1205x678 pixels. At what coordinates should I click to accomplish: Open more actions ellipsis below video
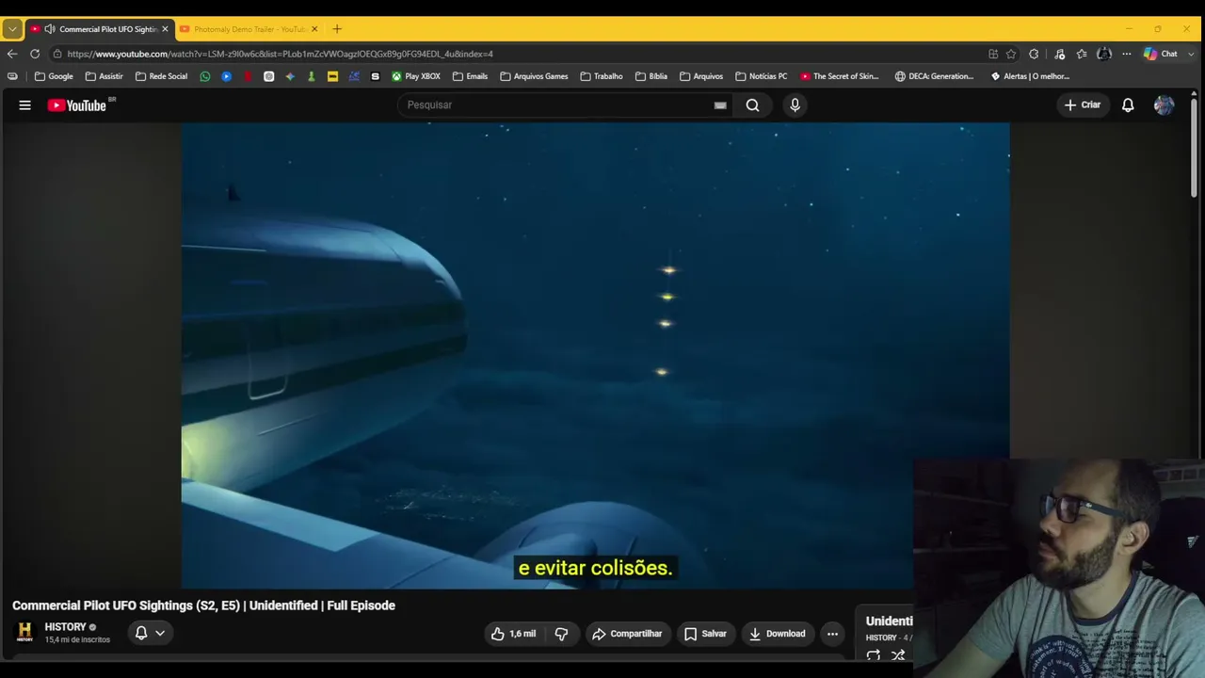[x=832, y=634]
